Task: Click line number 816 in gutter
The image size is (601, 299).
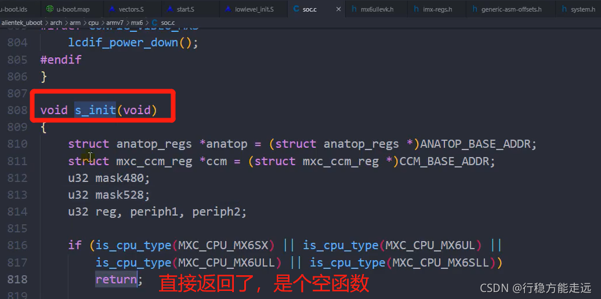Action: click(17, 245)
